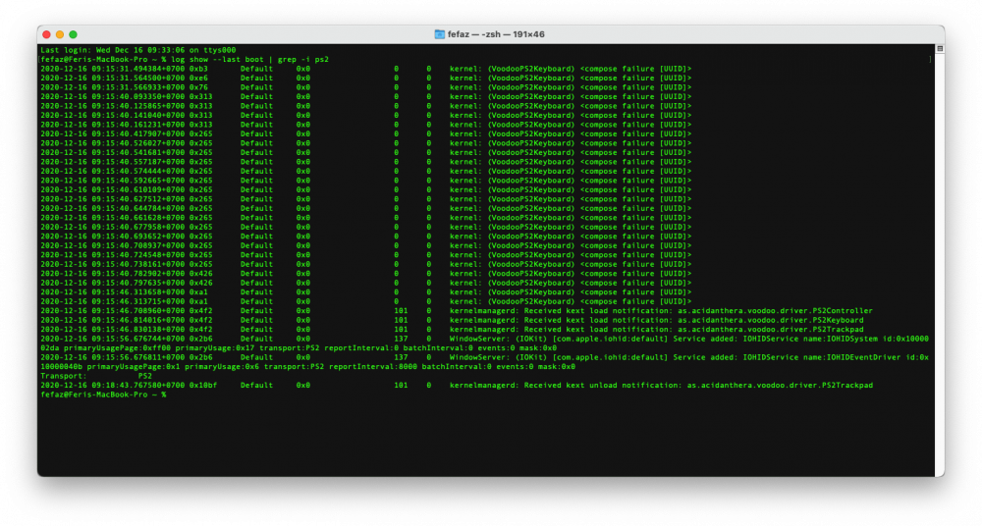Click timestamp '09:15:40.093350+0700'
This screenshot has height=526, width=982.
tap(138, 97)
